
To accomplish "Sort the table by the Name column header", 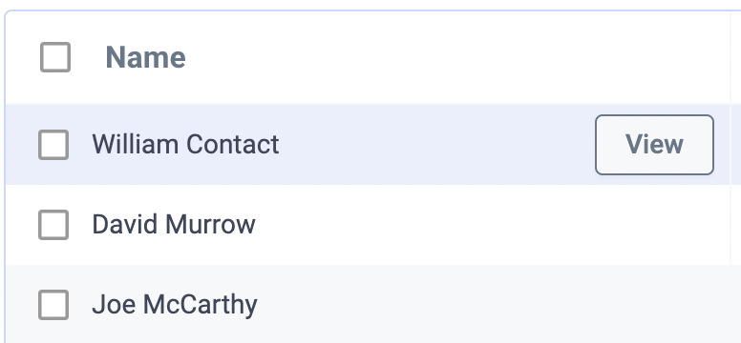I will pos(145,57).
